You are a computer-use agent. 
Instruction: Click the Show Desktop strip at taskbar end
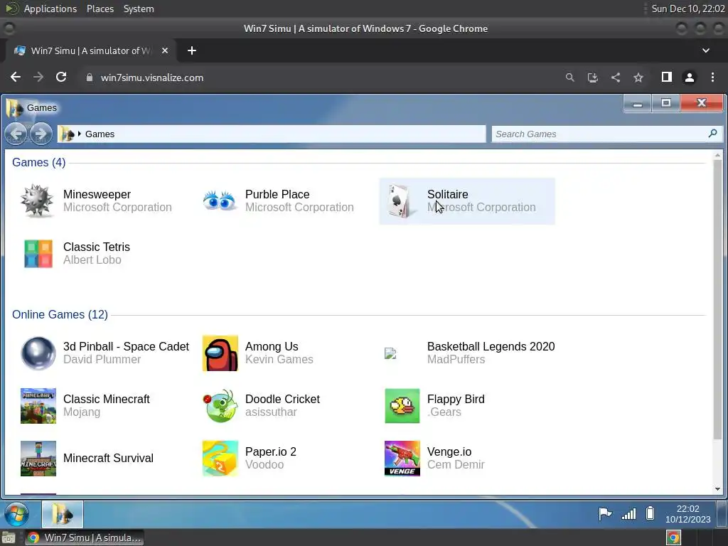coord(722,514)
